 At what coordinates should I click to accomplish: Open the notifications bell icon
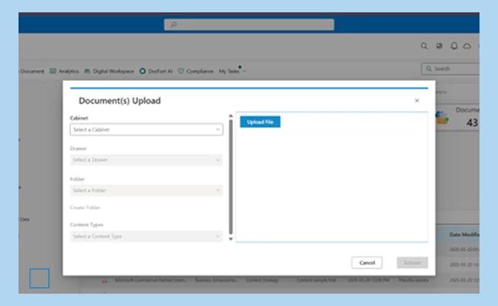[454, 46]
